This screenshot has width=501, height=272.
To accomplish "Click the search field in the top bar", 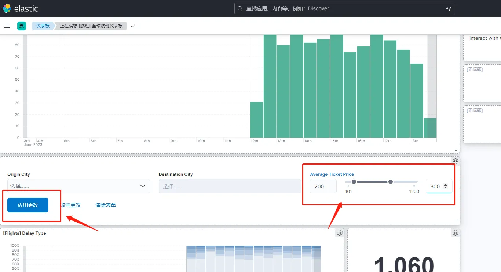I will click(x=344, y=8).
